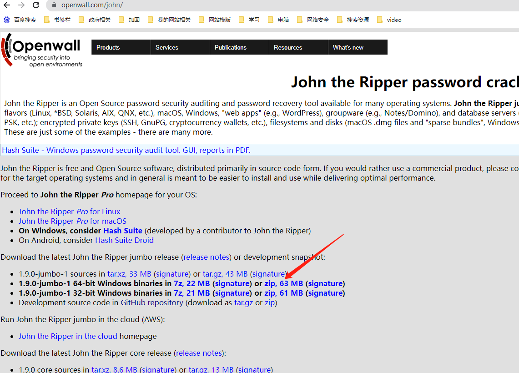Image resolution: width=519 pixels, height=373 pixels.
Task: Open the Products menu
Action: [121, 47]
